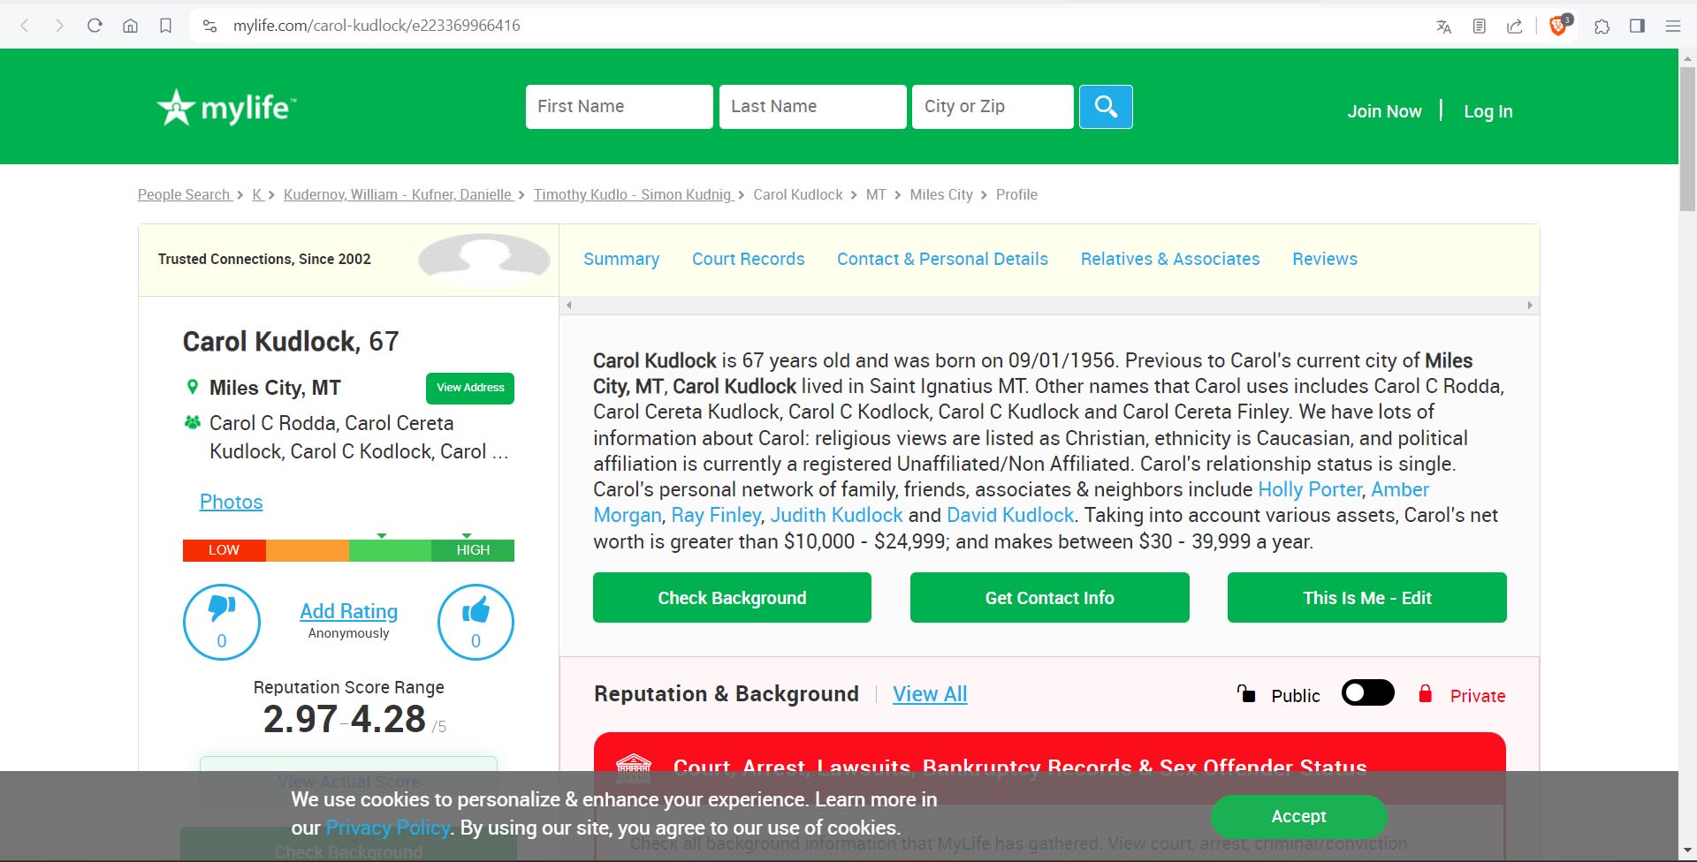Open Judith Kudlock's profile link
This screenshot has height=862, width=1697.
click(836, 515)
